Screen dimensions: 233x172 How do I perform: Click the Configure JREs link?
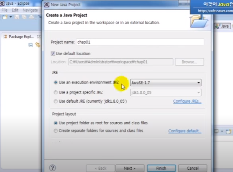click(187, 101)
